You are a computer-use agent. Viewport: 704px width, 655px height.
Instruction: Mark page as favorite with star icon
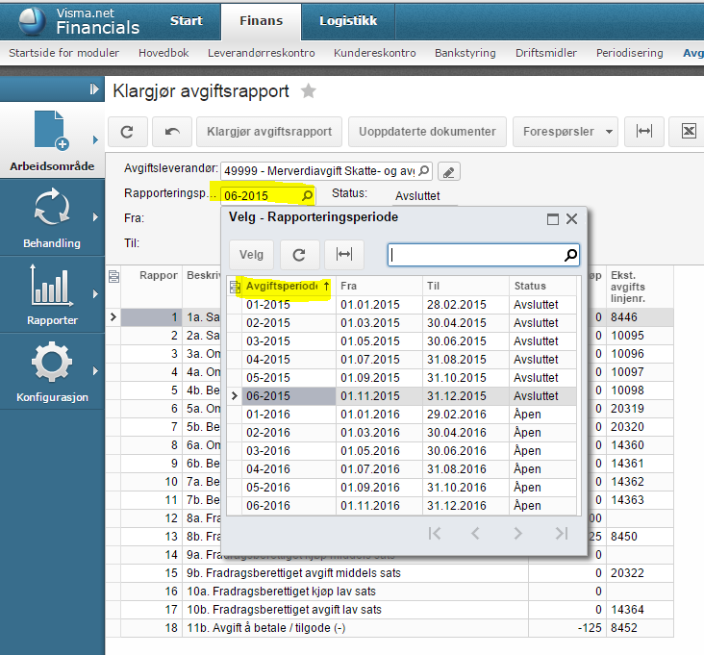coord(308,91)
